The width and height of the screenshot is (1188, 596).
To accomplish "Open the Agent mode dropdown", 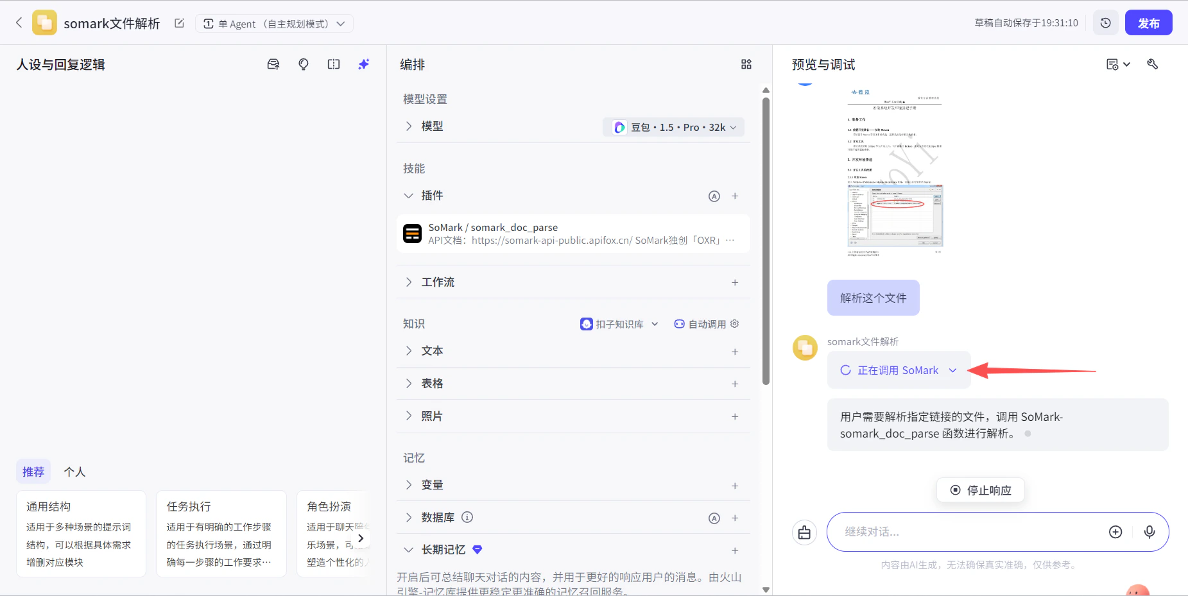I will coord(274,24).
